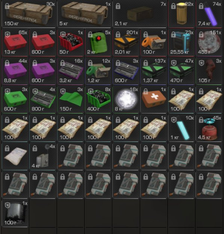The width and height of the screenshot is (224, 234).
Task: Click the green parts bin 8x
Action: (x=98, y=99)
